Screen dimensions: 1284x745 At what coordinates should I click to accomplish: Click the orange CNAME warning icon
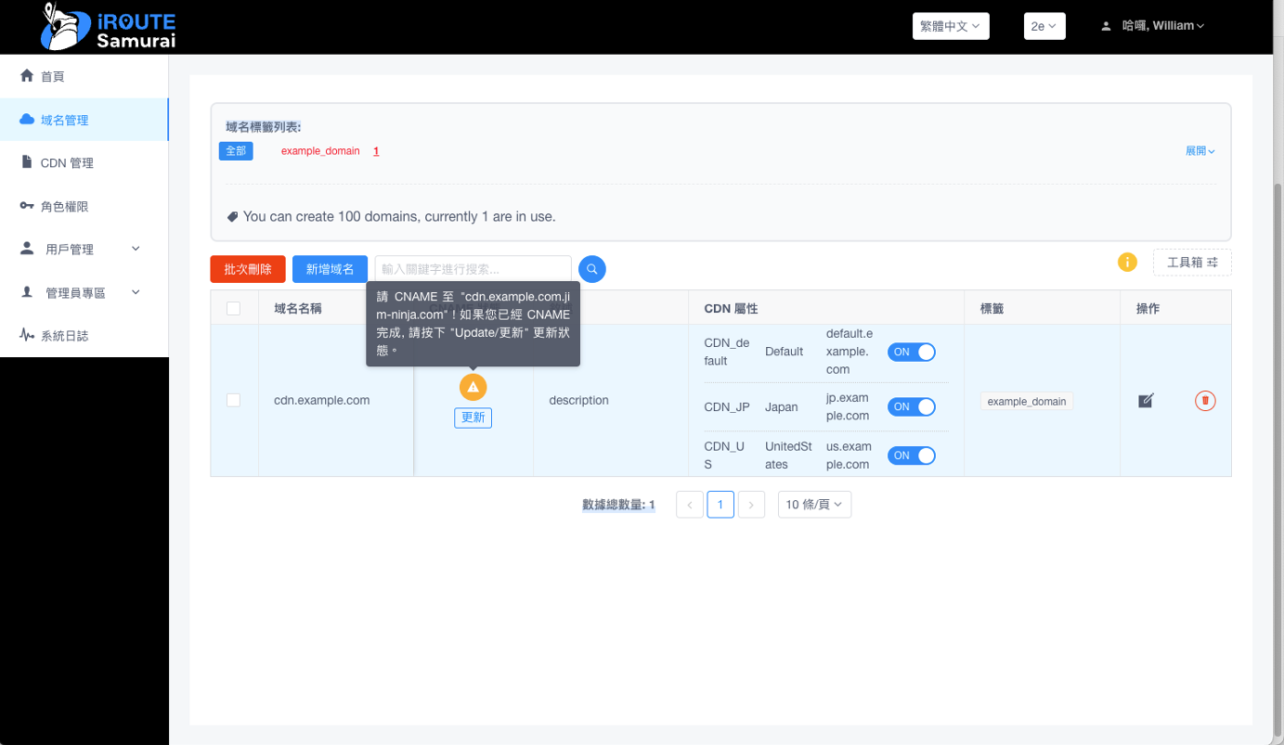click(x=473, y=387)
